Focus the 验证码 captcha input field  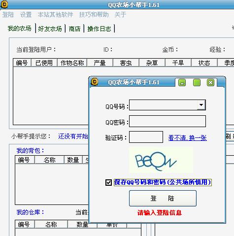[146, 137]
